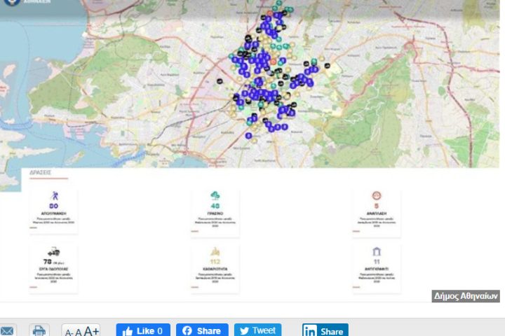Click the ΑΠΟΛΥΜΑΝΣΗ disinfection icon
This screenshot has height=336, width=505.
point(53,195)
